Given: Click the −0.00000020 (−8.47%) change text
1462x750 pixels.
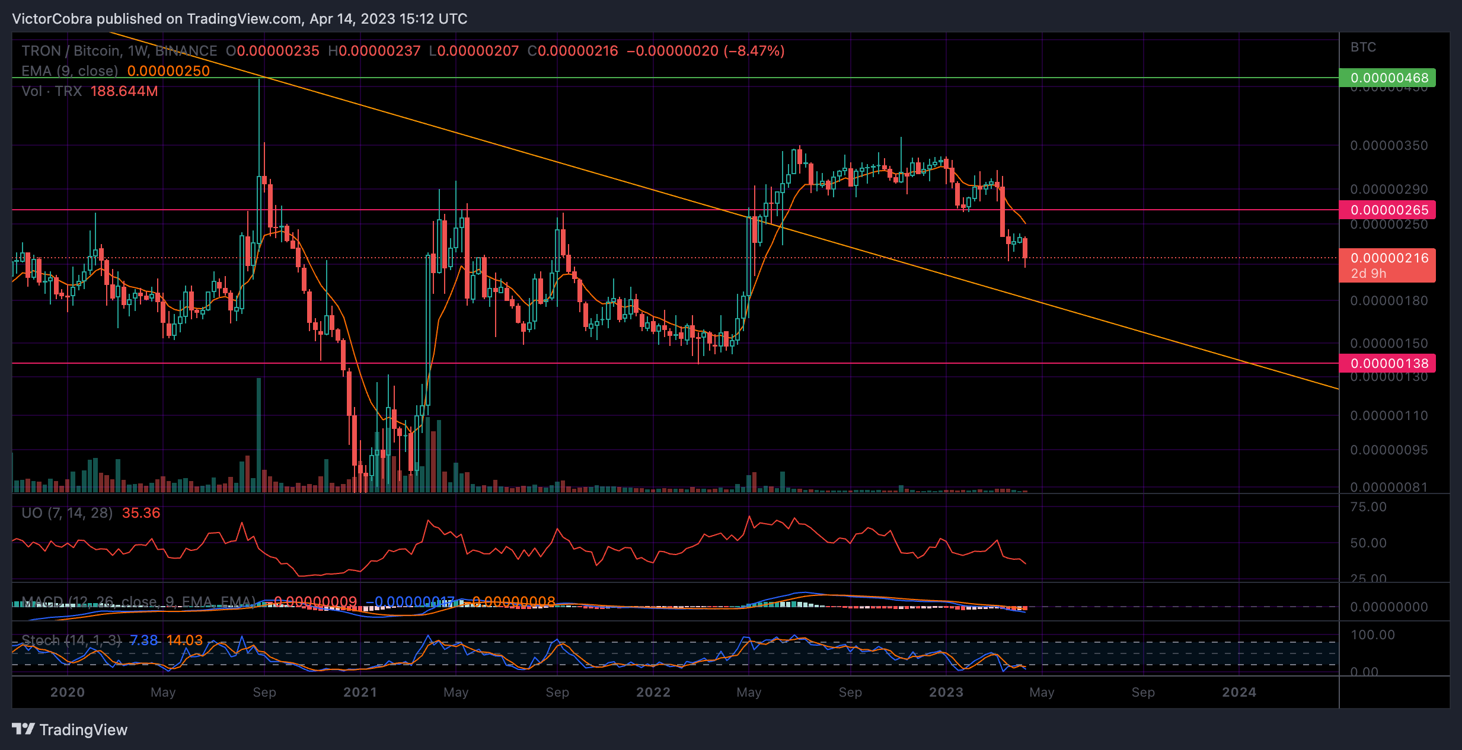Looking at the screenshot, I should (706, 51).
